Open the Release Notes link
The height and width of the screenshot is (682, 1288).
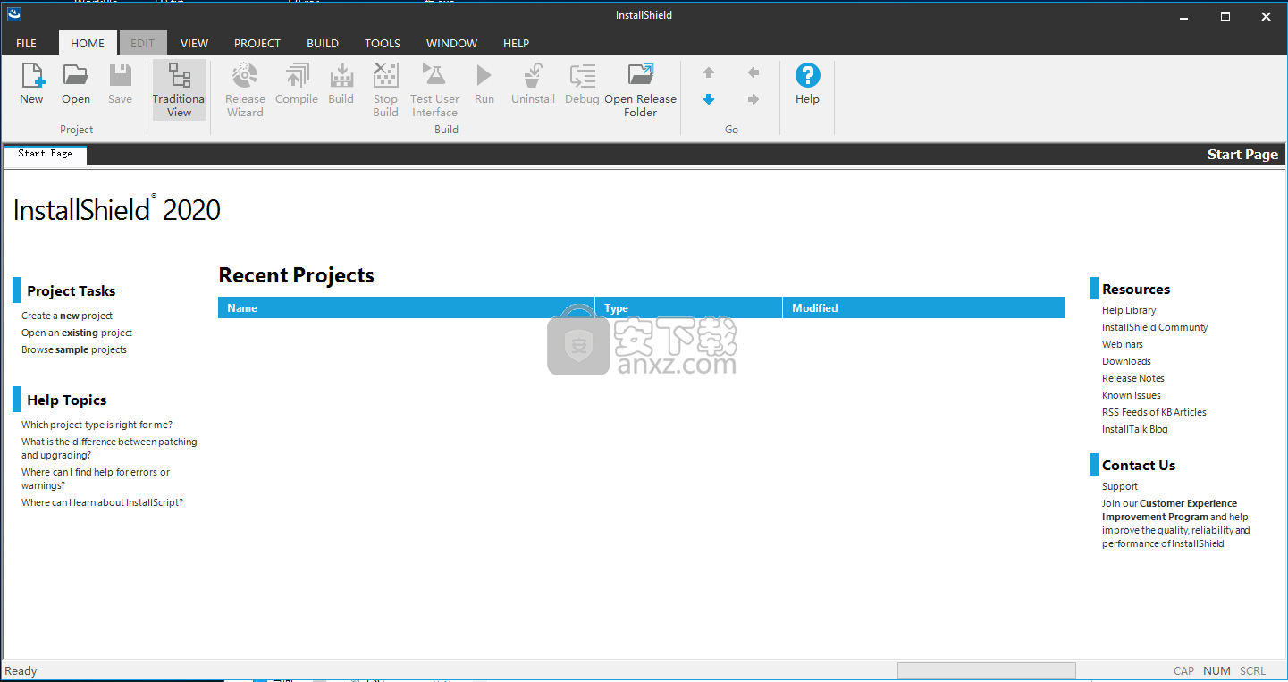1133,378
